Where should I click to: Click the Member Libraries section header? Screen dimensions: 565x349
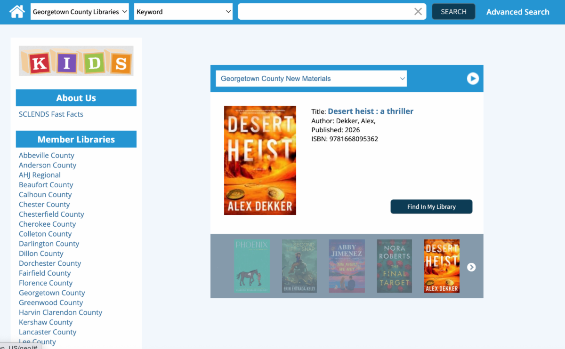[x=76, y=139]
